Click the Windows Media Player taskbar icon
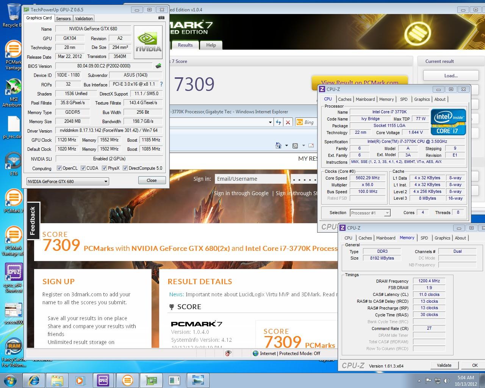Image resolution: width=485 pixels, height=388 pixels. tap(80, 380)
